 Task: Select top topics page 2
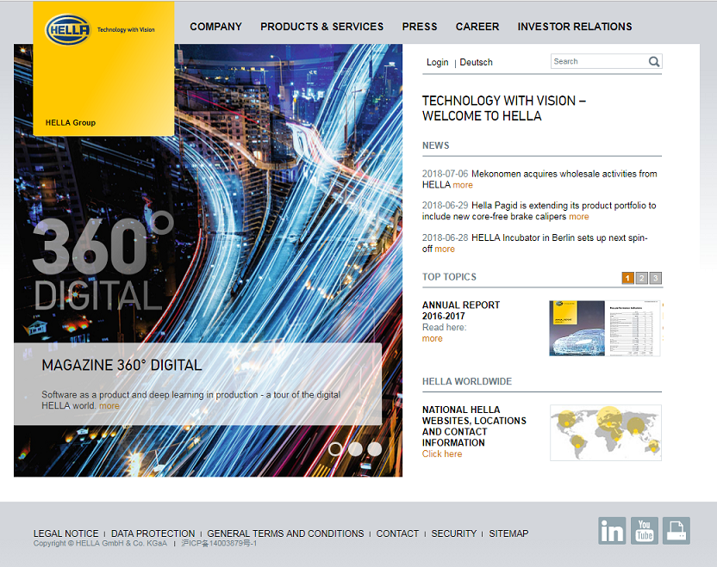tap(641, 278)
